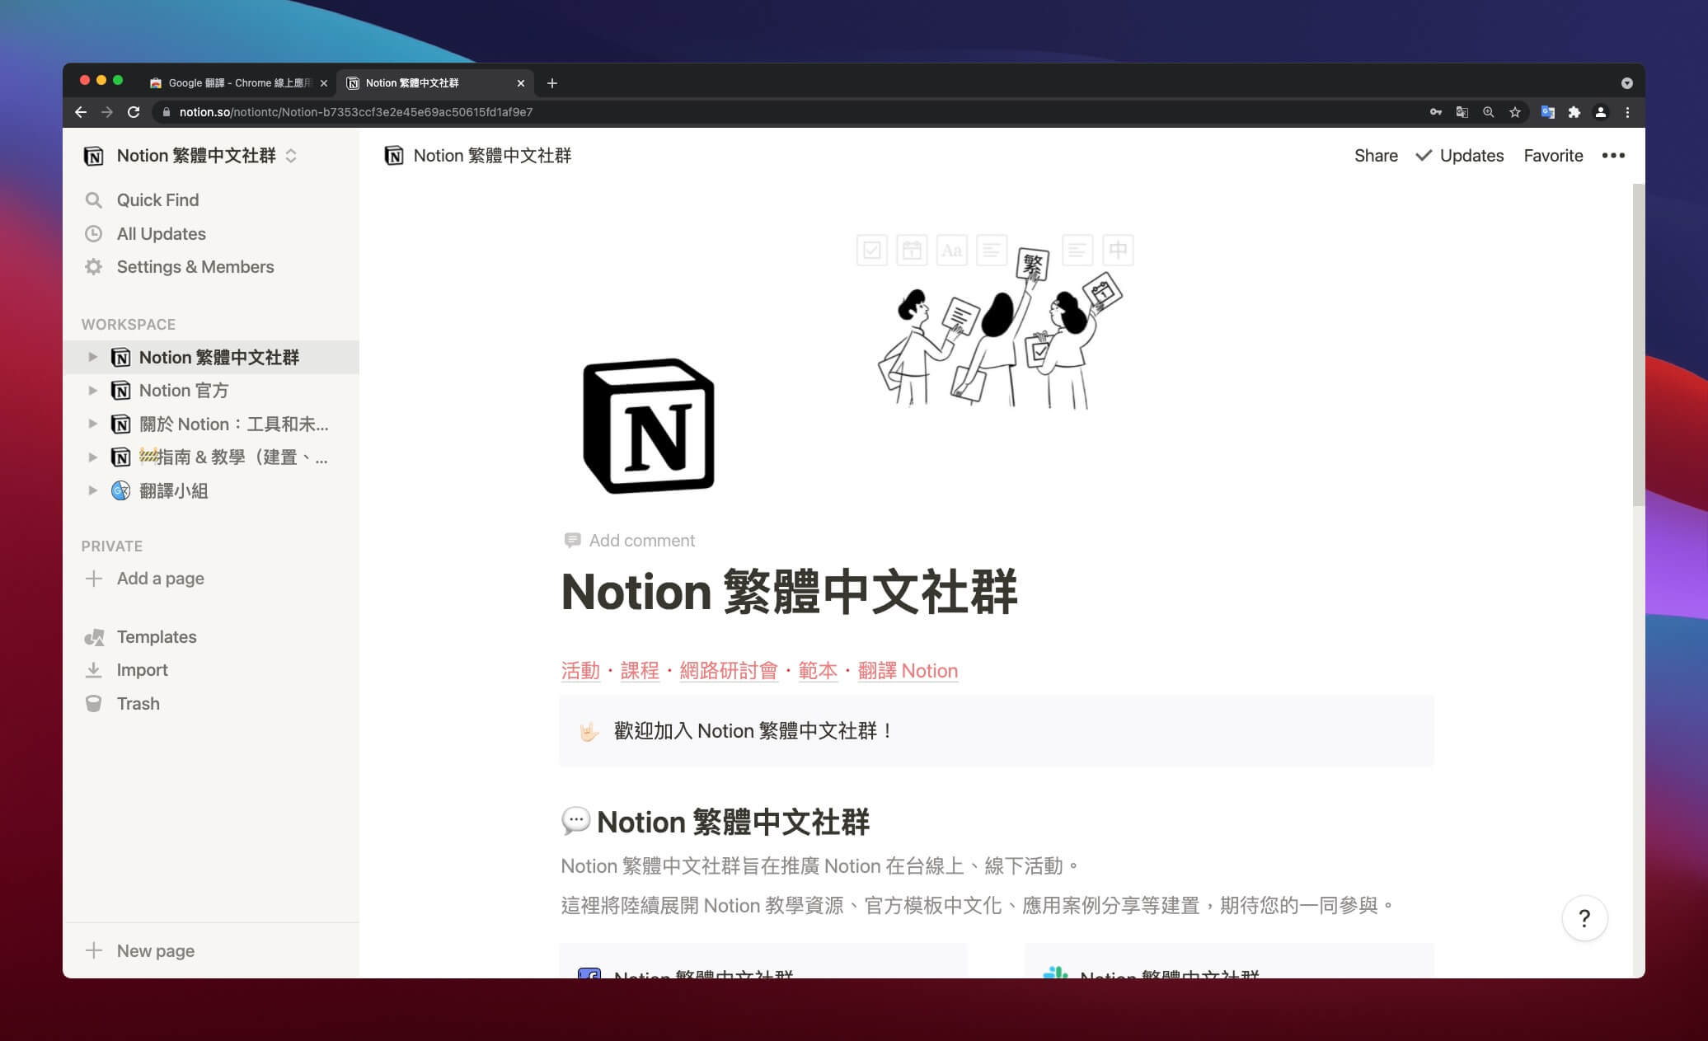1708x1041 pixels.
Task: Open the 指南 & 教學 page in sidebar
Action: (x=211, y=457)
